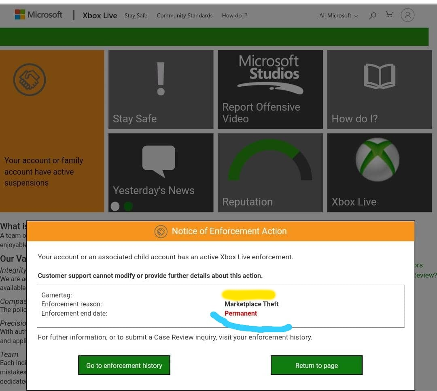Click the Enforcement reason label

72,304
